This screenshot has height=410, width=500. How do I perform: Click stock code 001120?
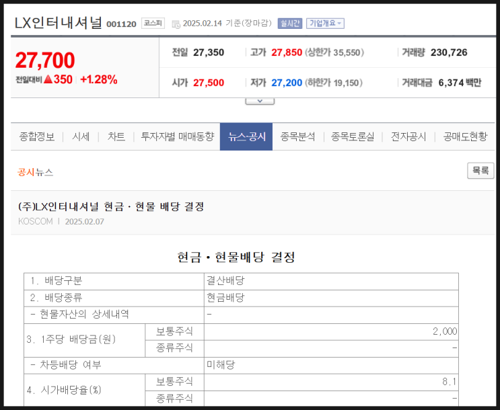click(121, 24)
